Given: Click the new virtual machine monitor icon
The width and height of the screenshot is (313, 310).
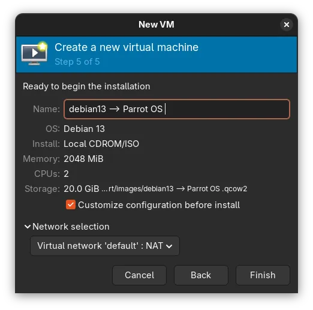Looking at the screenshot, I should tap(34, 53).
